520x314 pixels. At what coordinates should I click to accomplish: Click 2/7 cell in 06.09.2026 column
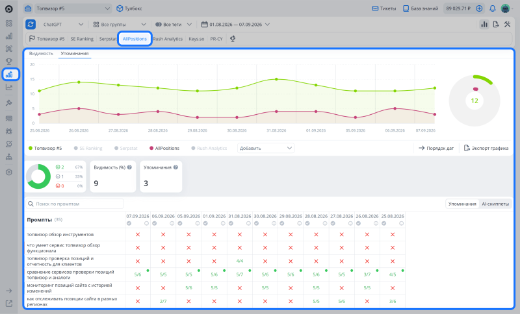click(163, 302)
